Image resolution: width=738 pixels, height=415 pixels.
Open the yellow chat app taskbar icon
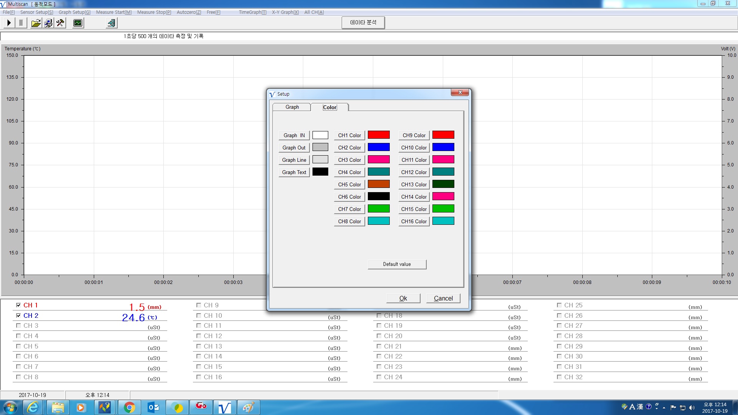(177, 407)
